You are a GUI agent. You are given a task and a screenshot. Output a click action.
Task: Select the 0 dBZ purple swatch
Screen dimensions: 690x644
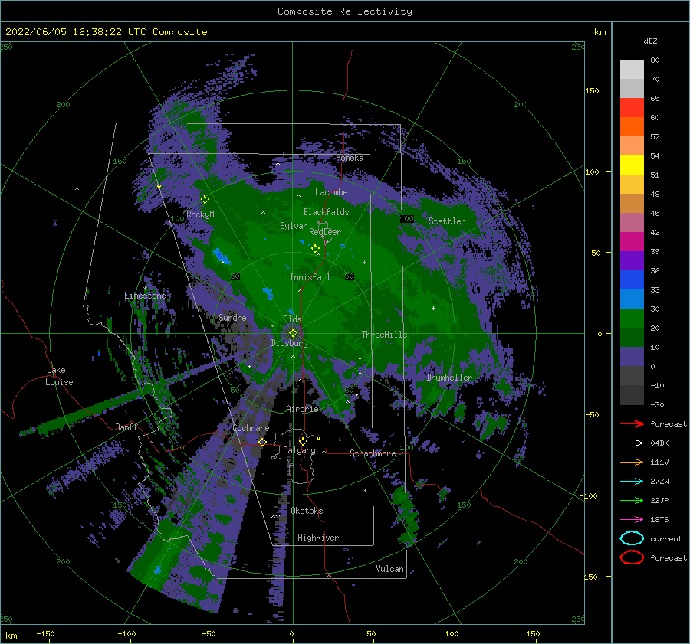(632, 356)
